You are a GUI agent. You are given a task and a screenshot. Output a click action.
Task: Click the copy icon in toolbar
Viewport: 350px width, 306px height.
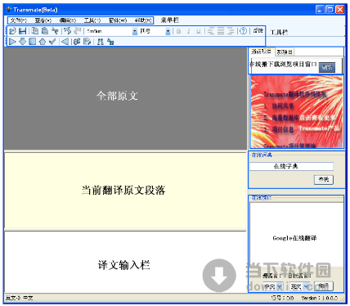[x=35, y=31]
